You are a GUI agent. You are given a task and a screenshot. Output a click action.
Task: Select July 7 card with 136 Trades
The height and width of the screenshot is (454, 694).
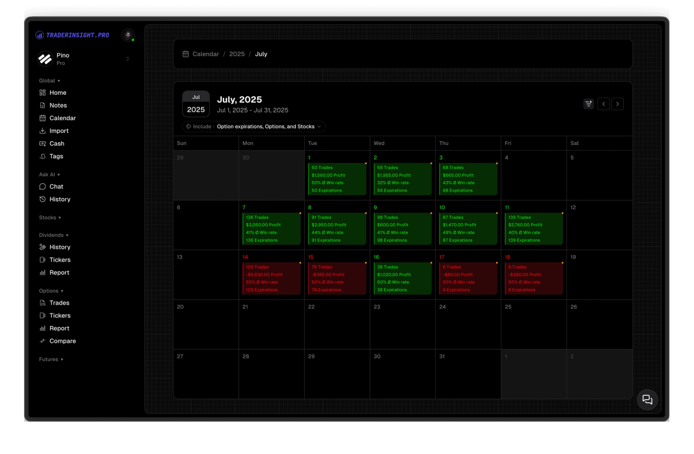point(272,229)
